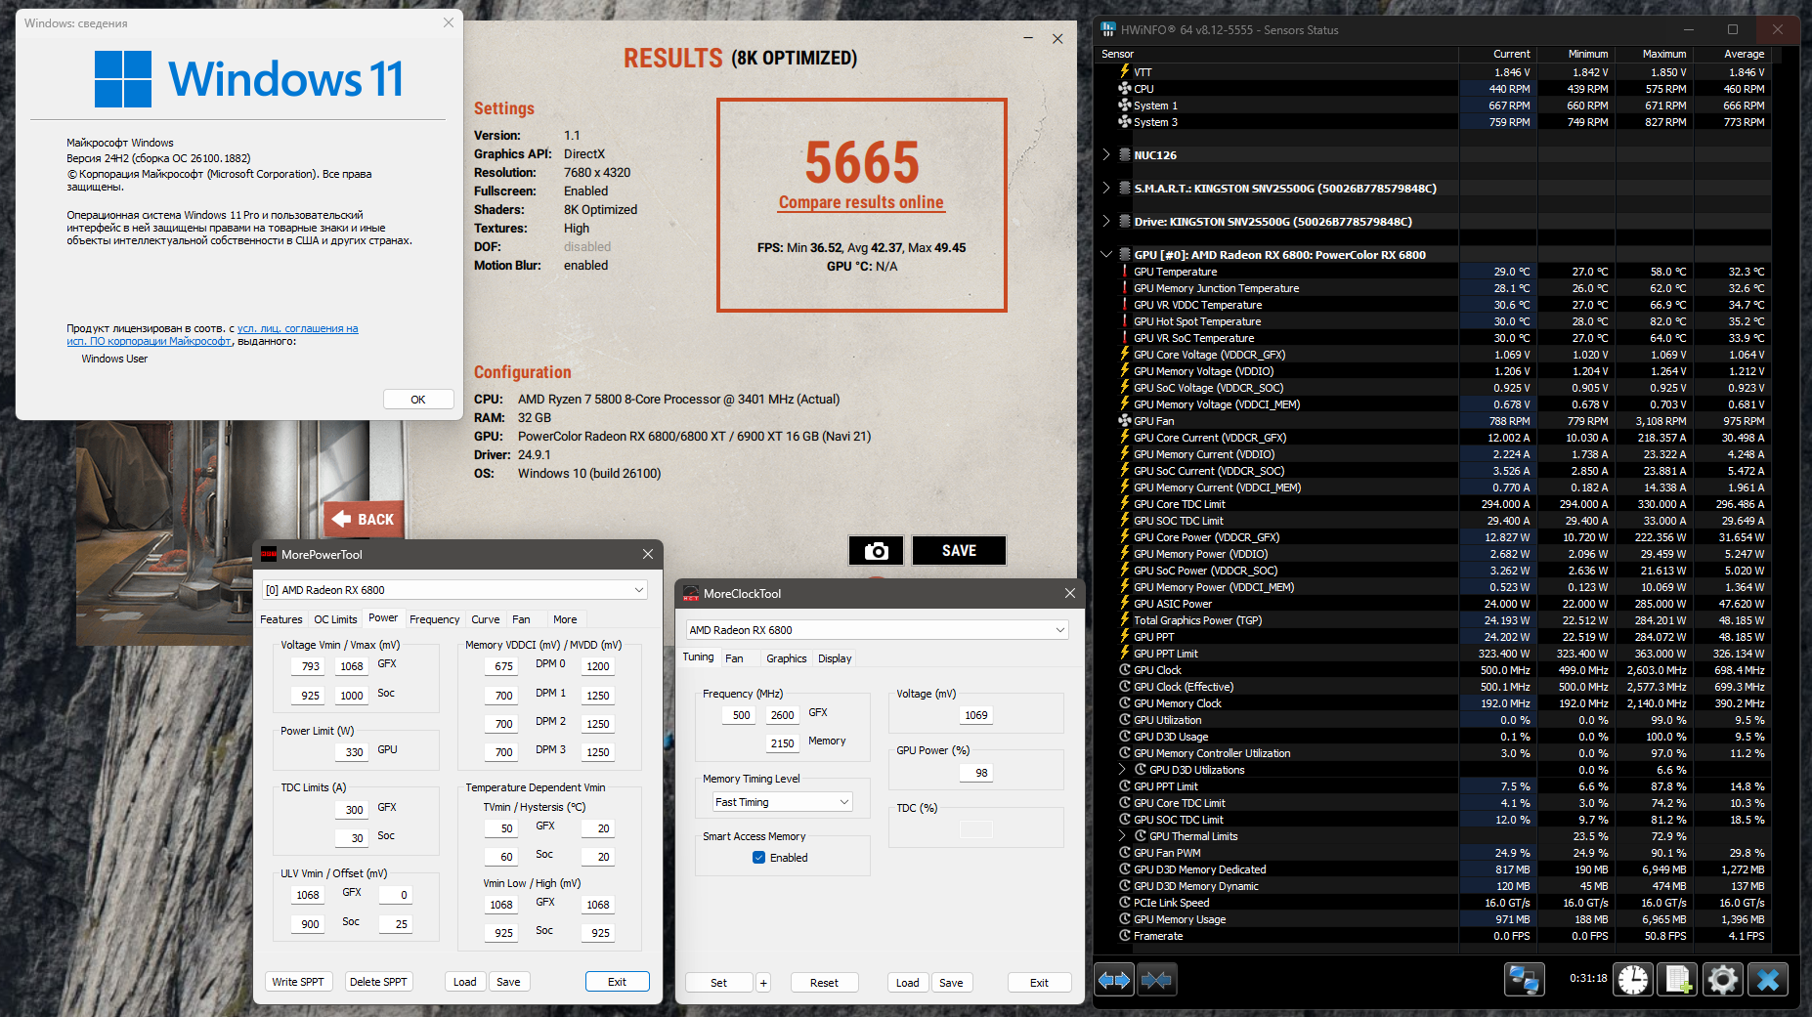Click the GPU Temperature thermometer icon

(1125, 272)
